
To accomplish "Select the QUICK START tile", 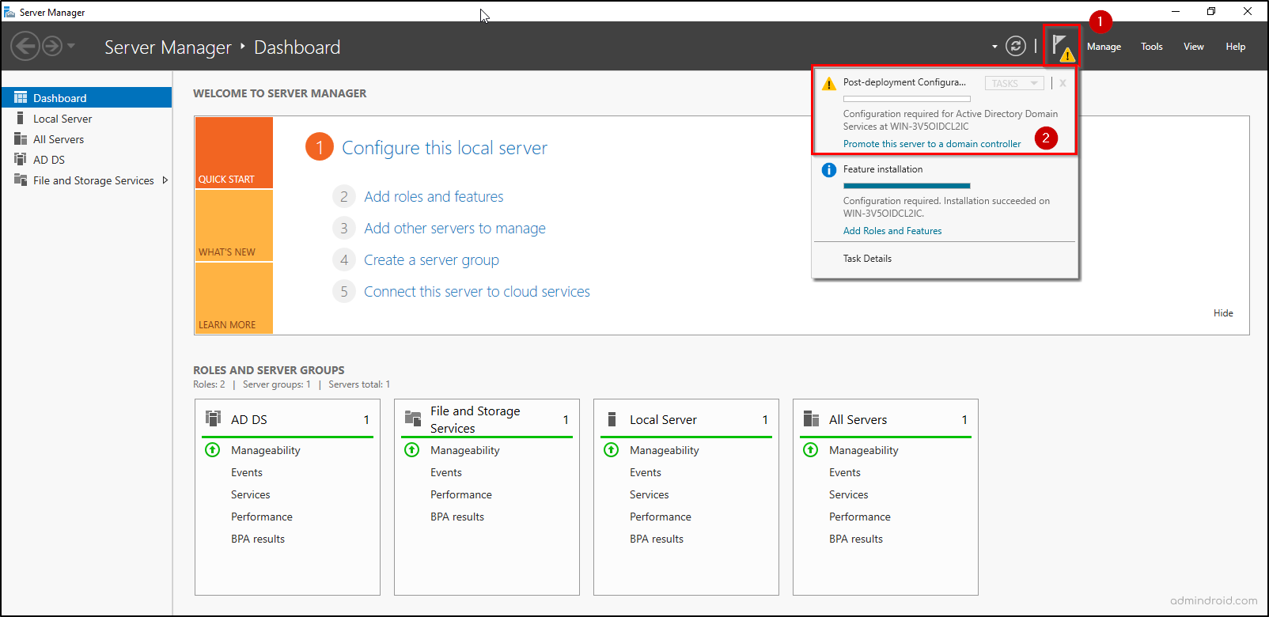I will click(234, 153).
